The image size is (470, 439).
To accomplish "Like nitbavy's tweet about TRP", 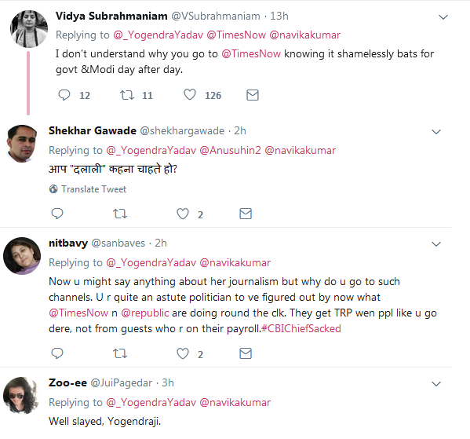I will pos(183,353).
